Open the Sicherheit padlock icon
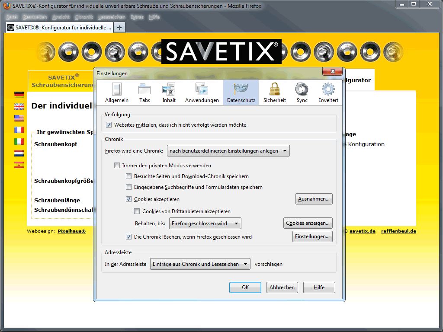The width and height of the screenshot is (443, 332). click(x=274, y=93)
